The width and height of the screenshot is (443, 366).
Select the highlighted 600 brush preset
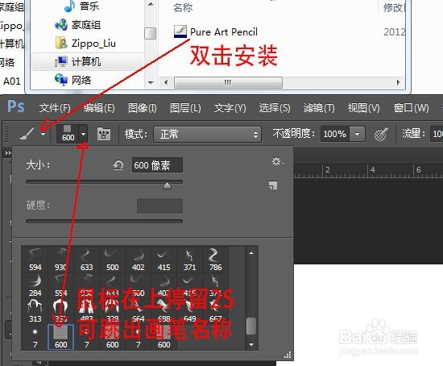click(61, 337)
